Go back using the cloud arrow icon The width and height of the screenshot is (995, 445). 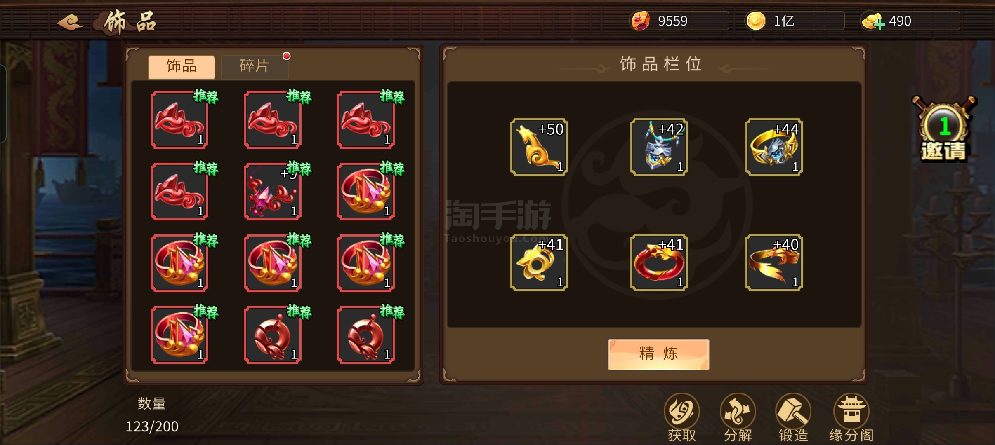pos(70,22)
